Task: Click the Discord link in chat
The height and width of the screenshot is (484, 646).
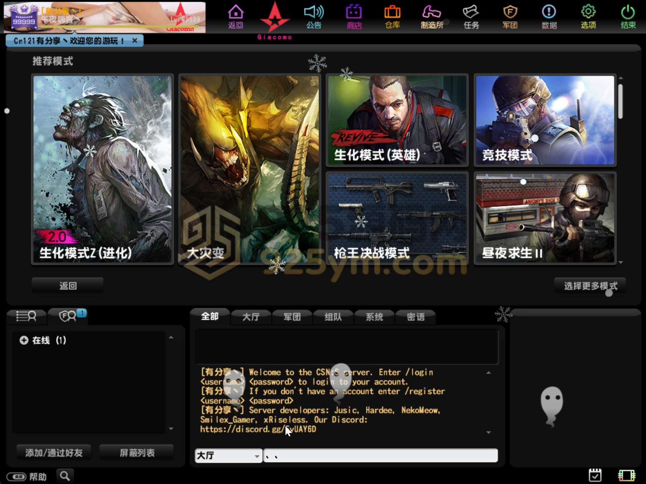Action: coord(258,429)
